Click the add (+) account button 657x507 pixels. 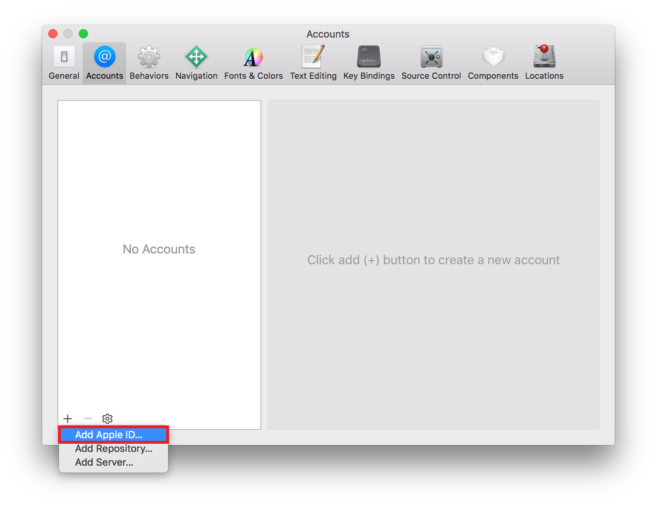[x=68, y=418]
